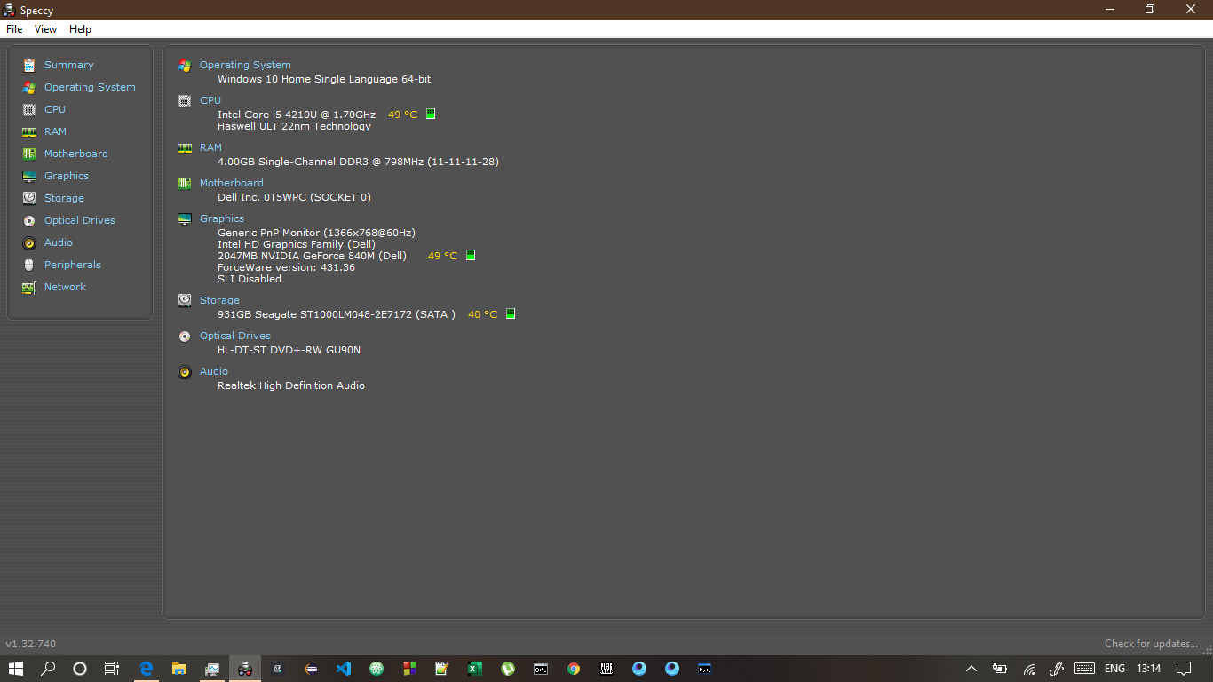
Task: Select Optical Drives in the sidebar
Action: 80,220
